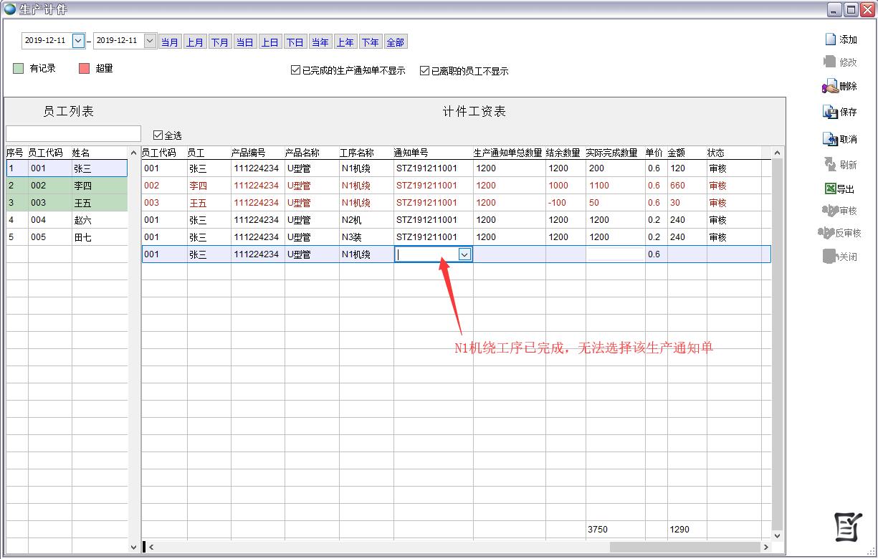Uncheck the 全选 checkbox
Viewport: 878px width, 559px height.
(x=158, y=135)
